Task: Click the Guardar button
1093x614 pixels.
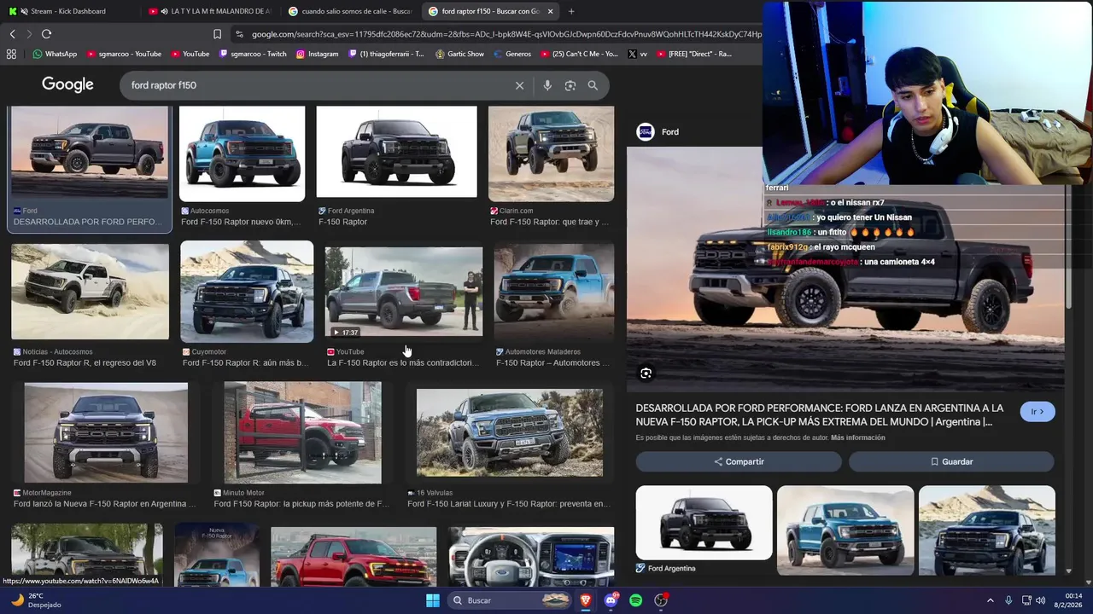Action: coord(951,461)
